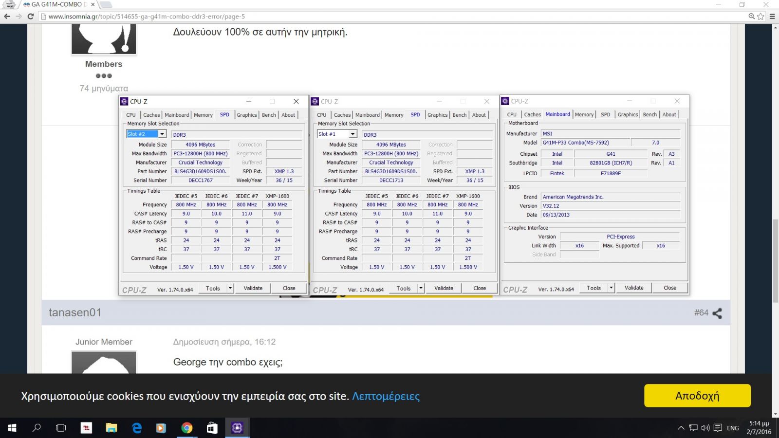
Task: Click the zoom magnifier icon in address bar
Action: 752,16
